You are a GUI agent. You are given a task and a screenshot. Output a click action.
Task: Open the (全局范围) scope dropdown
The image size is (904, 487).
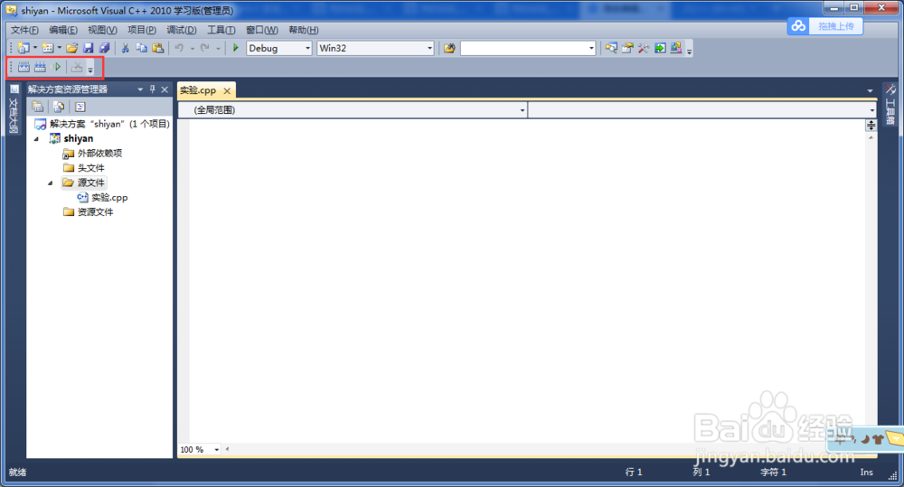pos(523,110)
